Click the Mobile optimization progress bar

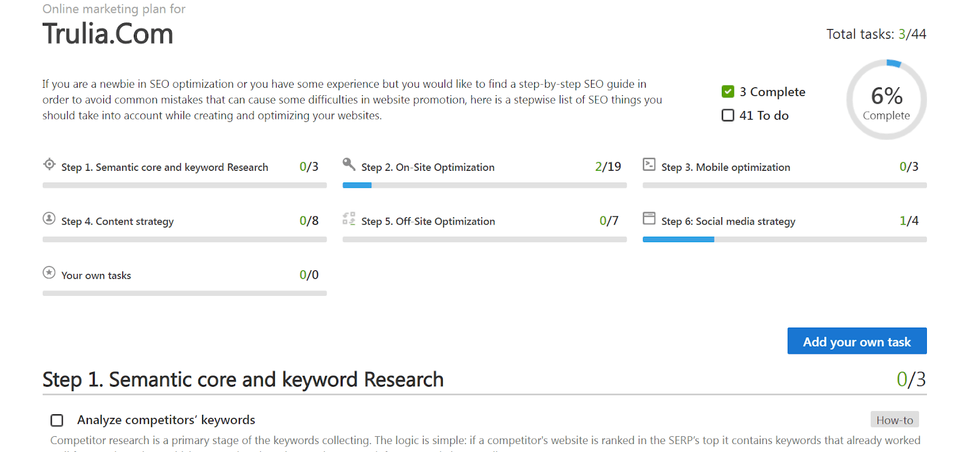pyautogui.click(x=785, y=185)
